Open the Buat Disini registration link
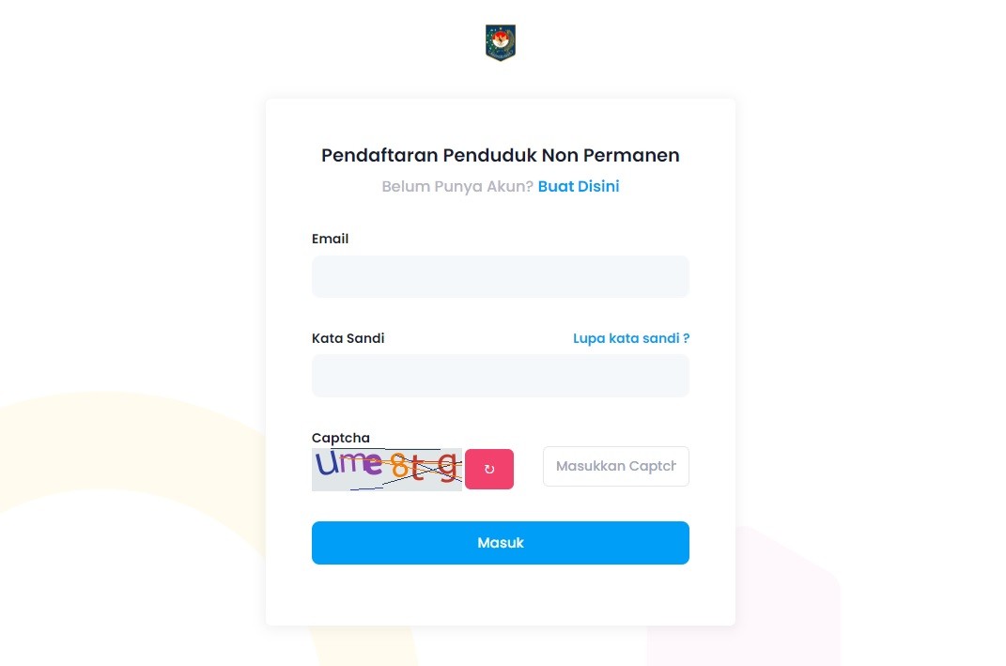 pyautogui.click(x=579, y=186)
